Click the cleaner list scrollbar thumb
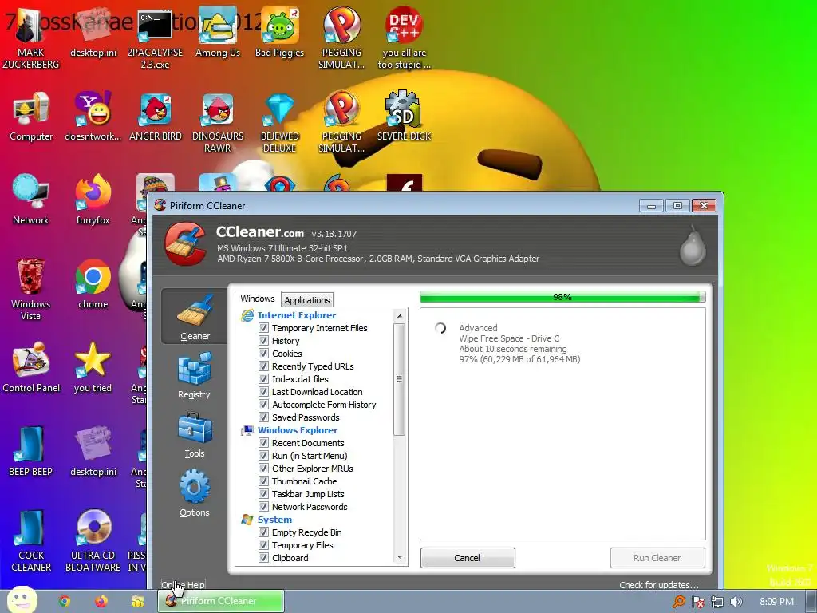Screen dimensions: 817x613 coord(400,379)
